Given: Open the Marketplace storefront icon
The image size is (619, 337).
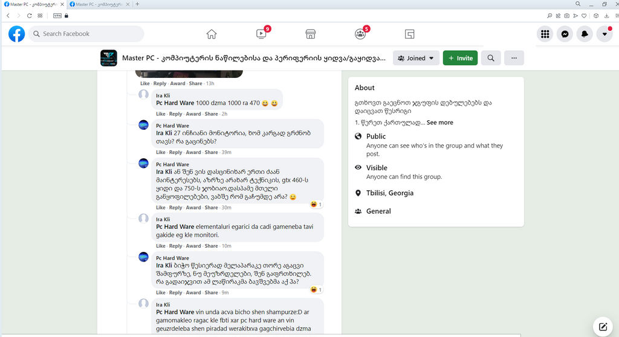Looking at the screenshot, I should [311, 34].
